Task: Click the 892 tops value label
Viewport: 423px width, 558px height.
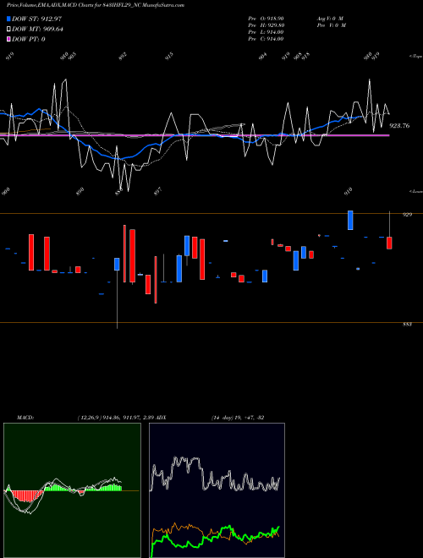Action: click(123, 57)
